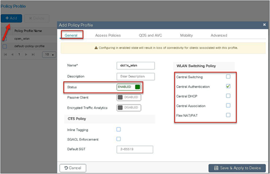Viewport: 270px width, 174px height.
Task: Tick the Flex NAT/PAT checkbox
Action: (228, 115)
